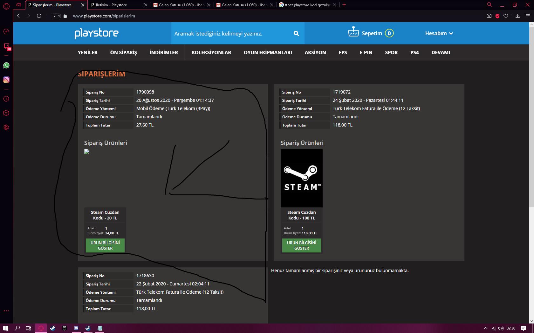Click the padlock site security icon
The image size is (534, 333).
click(x=65, y=16)
